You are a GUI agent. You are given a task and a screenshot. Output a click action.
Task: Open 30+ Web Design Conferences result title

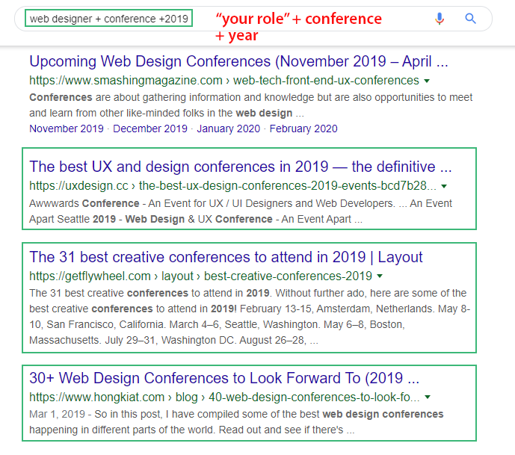224,378
